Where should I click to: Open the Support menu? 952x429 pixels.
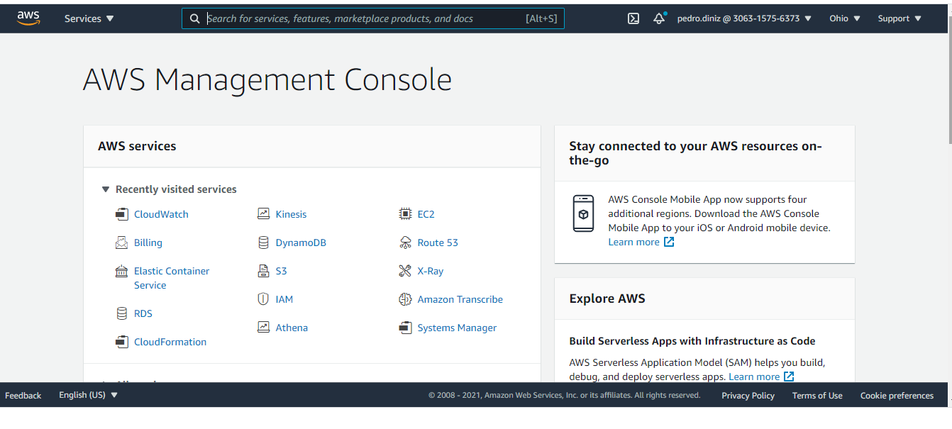pos(899,18)
